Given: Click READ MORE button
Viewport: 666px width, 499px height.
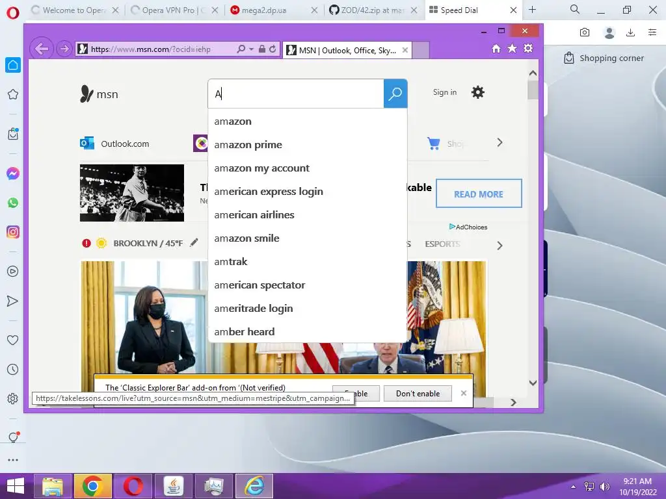Looking at the screenshot, I should [479, 194].
